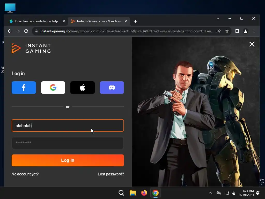
Task: Close the Download and installation help tab
Action: click(x=64, y=21)
